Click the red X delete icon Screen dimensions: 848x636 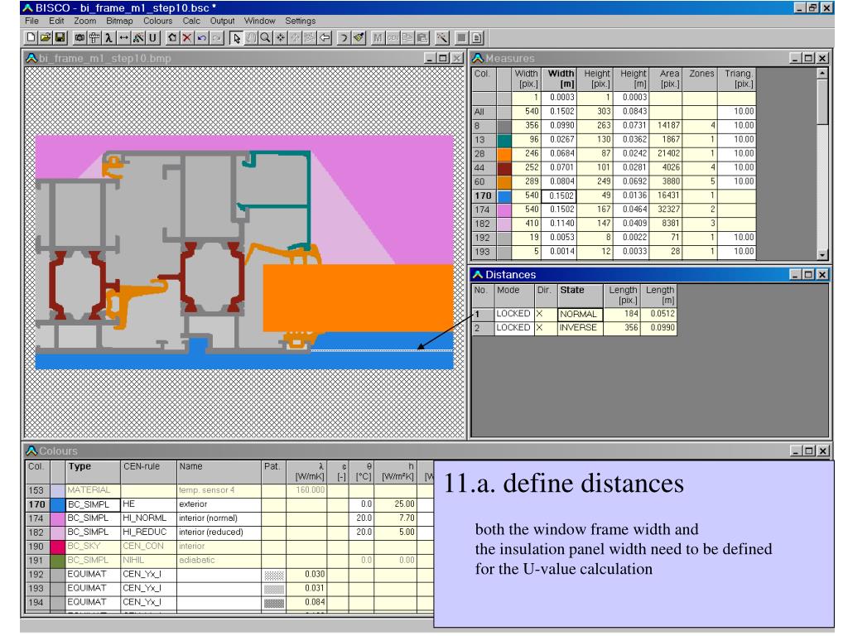point(187,38)
